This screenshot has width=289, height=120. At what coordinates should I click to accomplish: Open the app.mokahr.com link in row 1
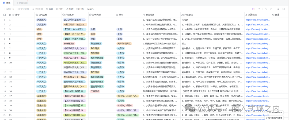tap(257, 20)
